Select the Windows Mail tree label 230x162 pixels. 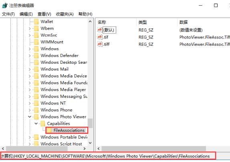click(x=54, y=69)
